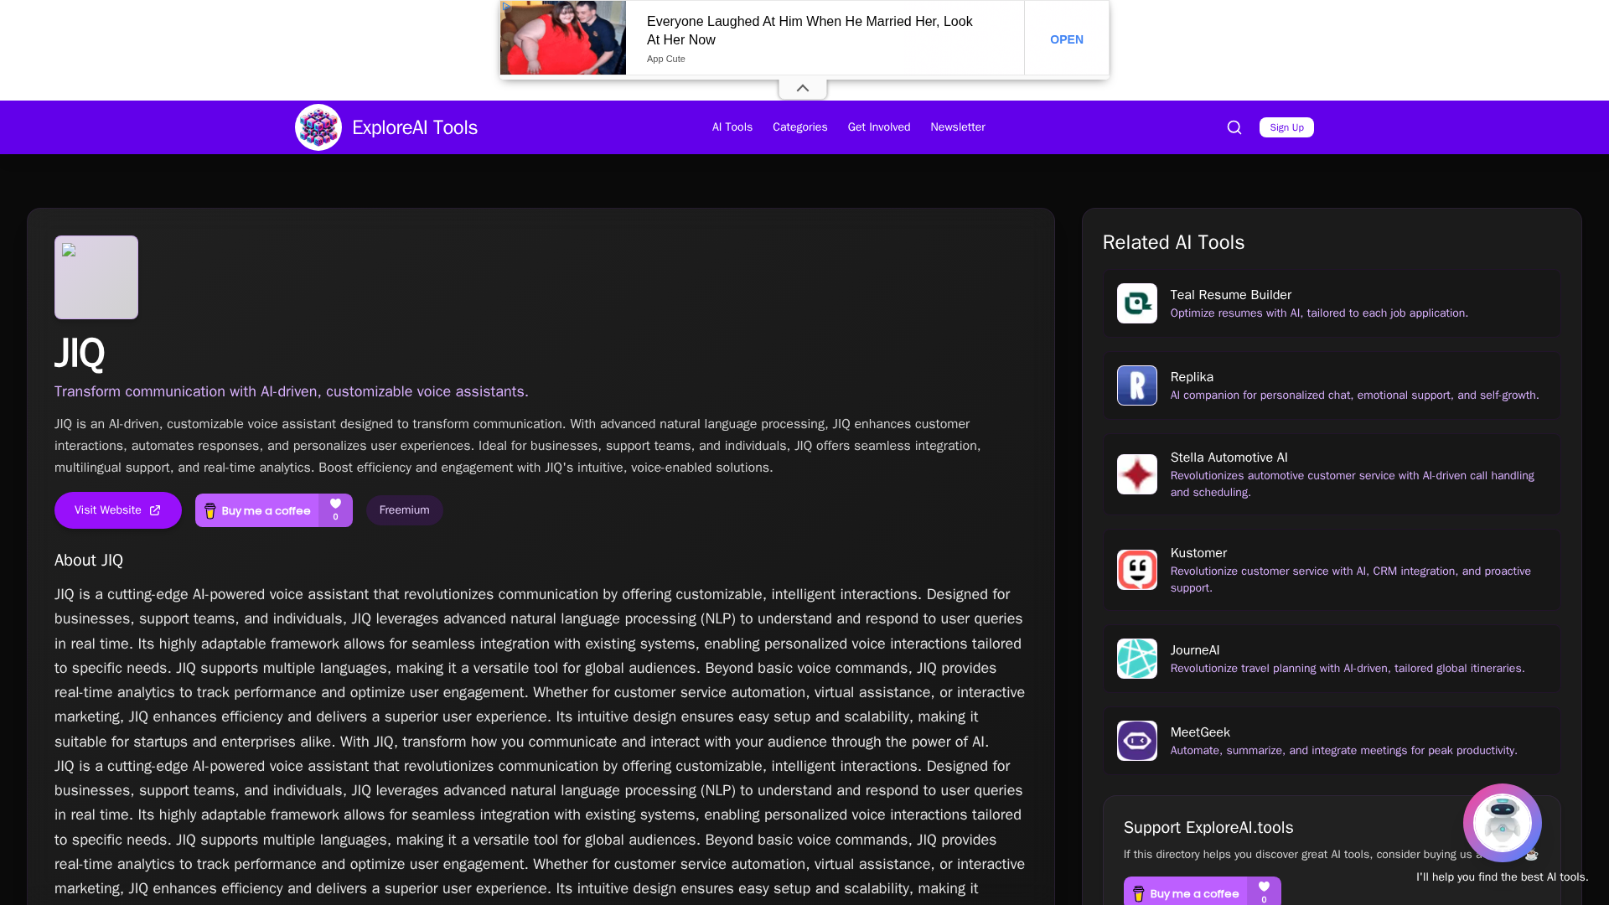Click the ExploreAI Tools logo icon
1609x905 pixels.
pos(318,127)
